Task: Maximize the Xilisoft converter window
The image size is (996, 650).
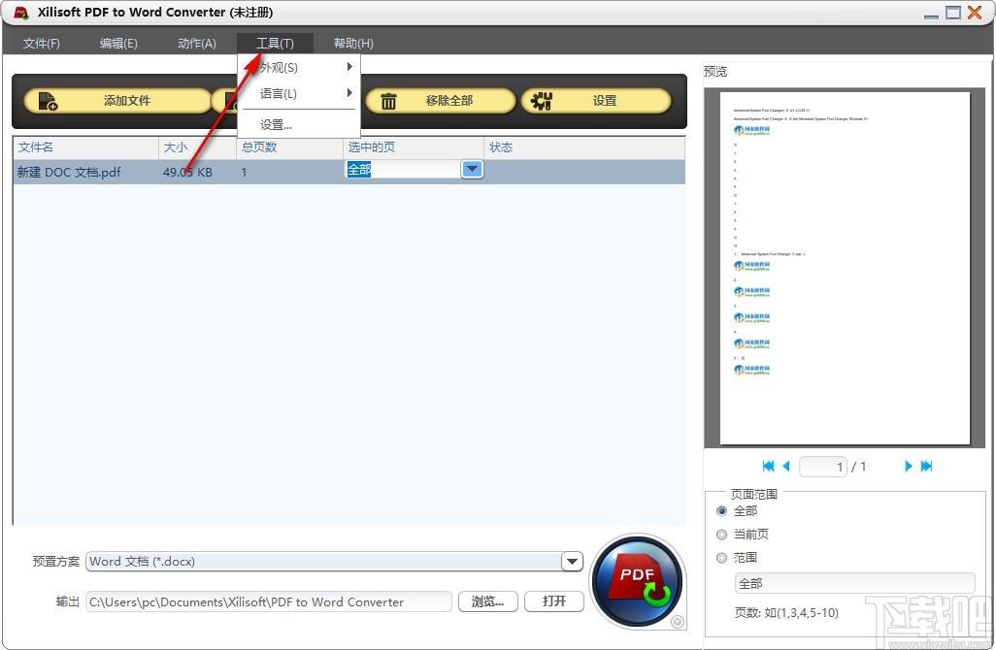Action: [x=953, y=12]
